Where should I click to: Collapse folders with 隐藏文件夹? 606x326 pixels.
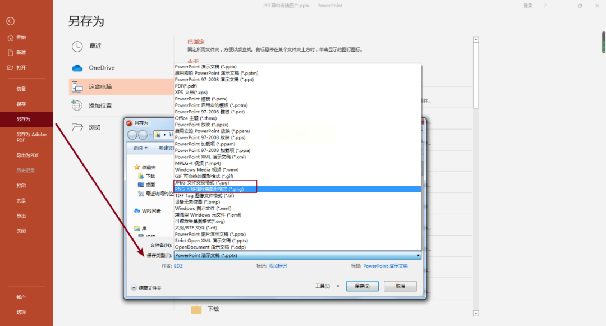coord(146,288)
